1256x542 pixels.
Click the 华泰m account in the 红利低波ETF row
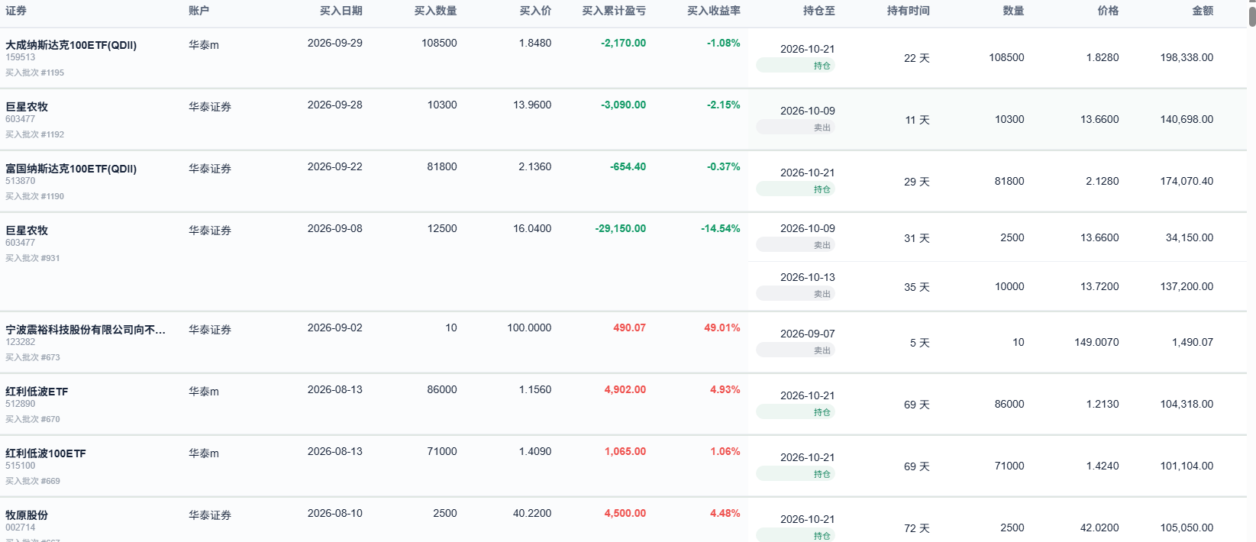[x=204, y=392]
